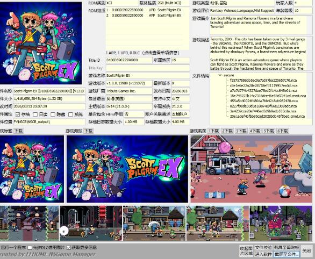This screenshot has width=315, height=259.
Task: Select the c8e1e6e22a28e28718ef3111957ea5d.nca tree entry
Action: tap(263, 85)
